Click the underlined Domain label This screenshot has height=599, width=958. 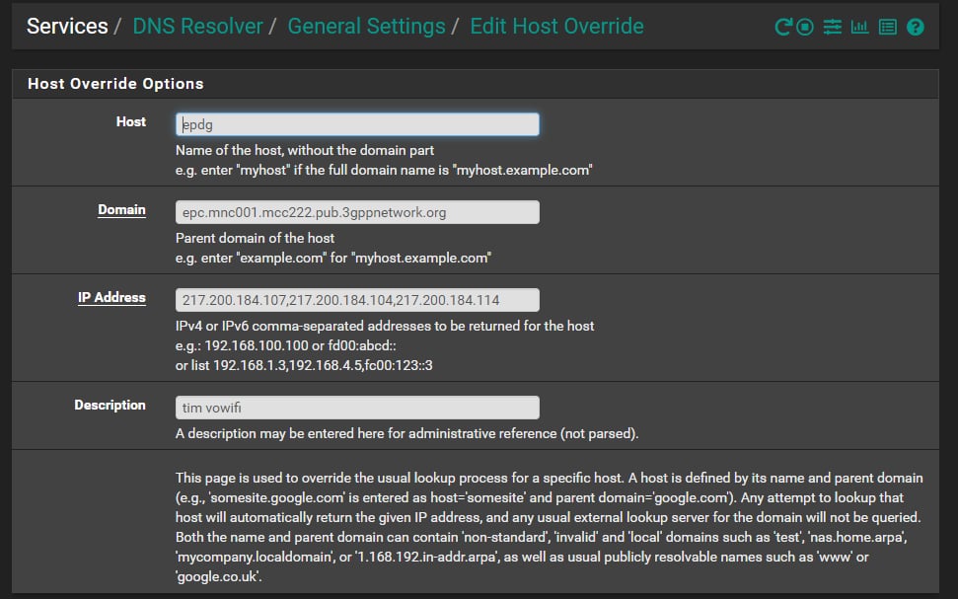coord(121,209)
